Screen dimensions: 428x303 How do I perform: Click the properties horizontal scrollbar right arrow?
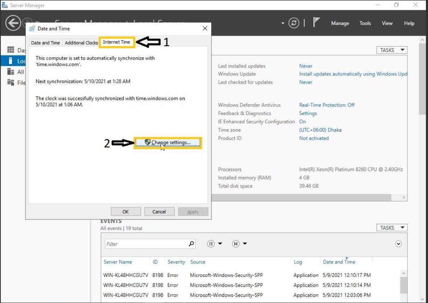point(404,197)
